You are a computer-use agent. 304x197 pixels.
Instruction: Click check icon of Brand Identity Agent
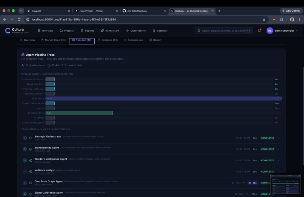pyautogui.click(x=31, y=149)
